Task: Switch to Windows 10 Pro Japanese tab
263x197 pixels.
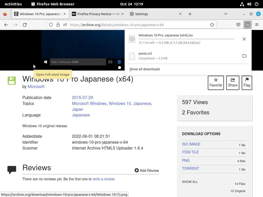Action: 40,14
